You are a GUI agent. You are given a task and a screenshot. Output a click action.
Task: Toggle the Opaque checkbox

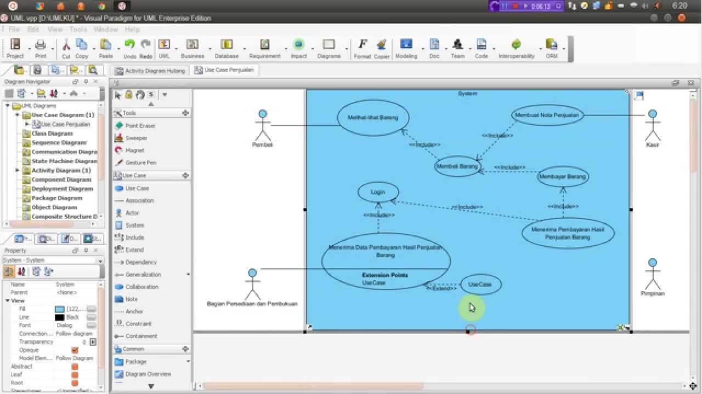tap(75, 350)
